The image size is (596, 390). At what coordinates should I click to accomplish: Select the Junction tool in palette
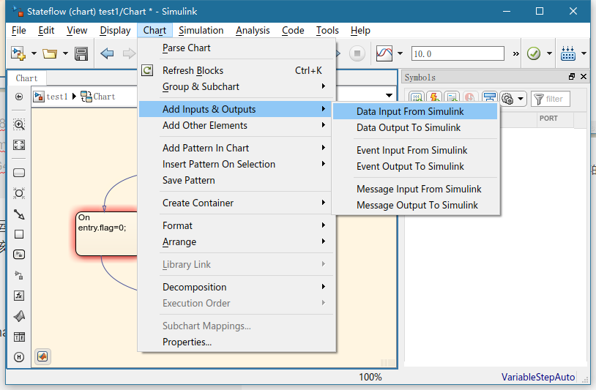pos(19,193)
